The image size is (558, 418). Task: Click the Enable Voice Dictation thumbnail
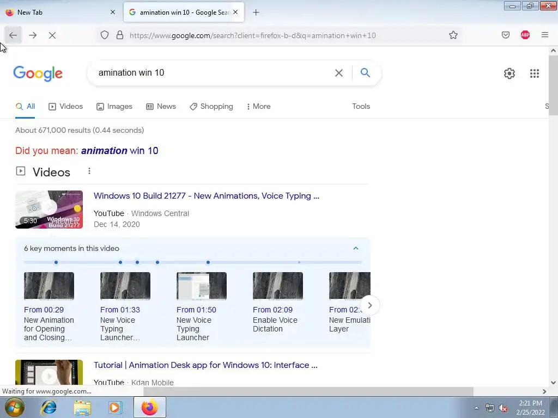coord(278,286)
